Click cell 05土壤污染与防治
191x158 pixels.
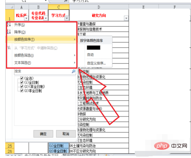99,146
